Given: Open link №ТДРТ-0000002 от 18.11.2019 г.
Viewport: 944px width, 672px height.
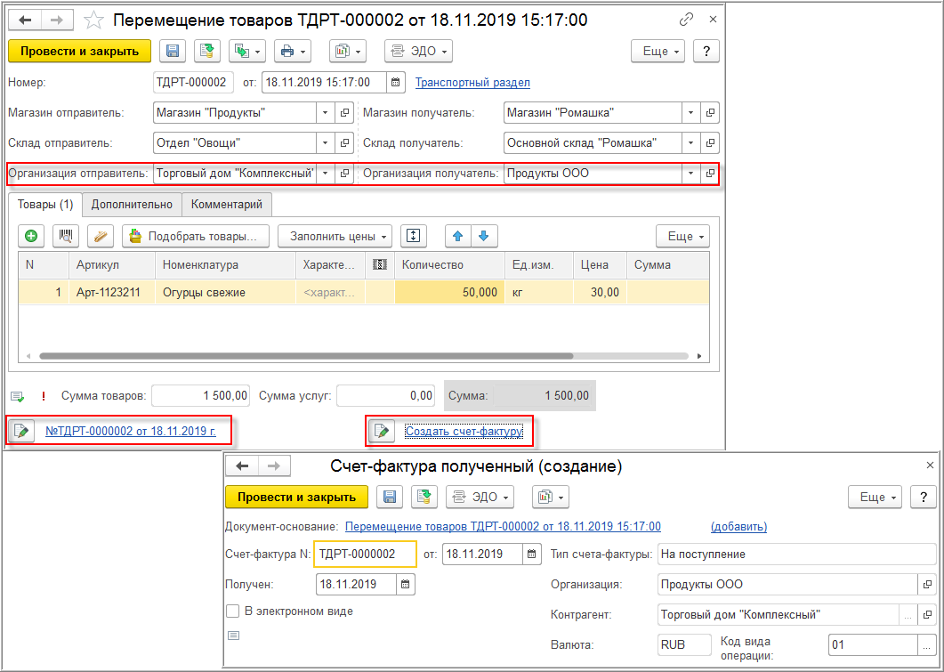Looking at the screenshot, I should 131,431.
